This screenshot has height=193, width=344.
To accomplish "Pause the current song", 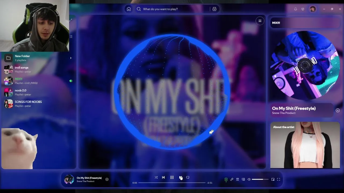I will click(x=172, y=177).
